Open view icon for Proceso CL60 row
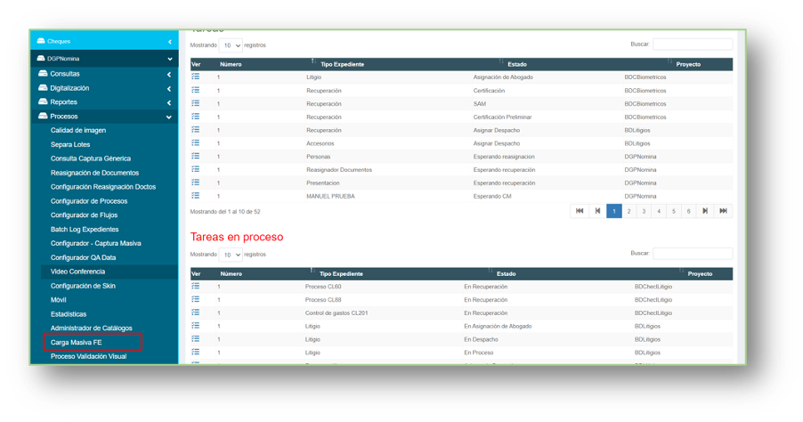This screenshot has height=422, width=803. click(x=196, y=287)
